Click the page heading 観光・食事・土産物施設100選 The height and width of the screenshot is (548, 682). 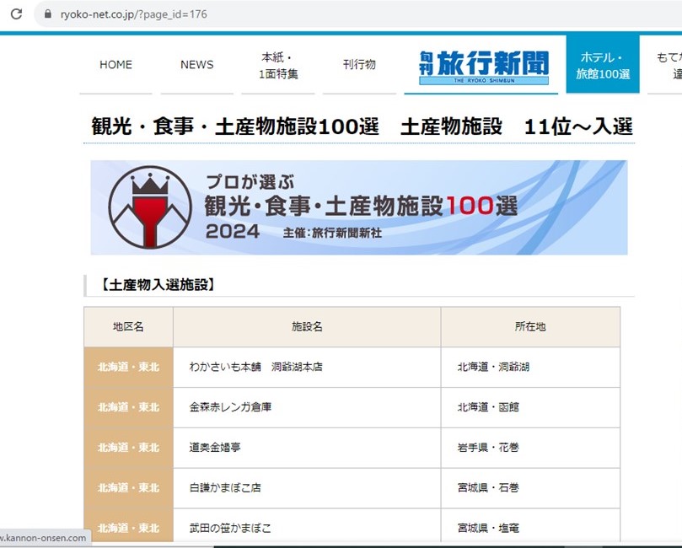click(362, 126)
